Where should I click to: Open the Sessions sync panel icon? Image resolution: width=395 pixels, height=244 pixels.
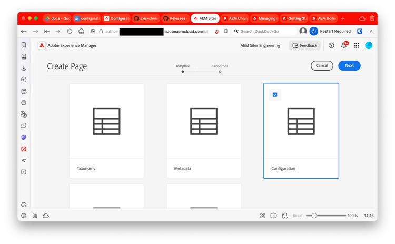pyautogui.click(x=24, y=126)
